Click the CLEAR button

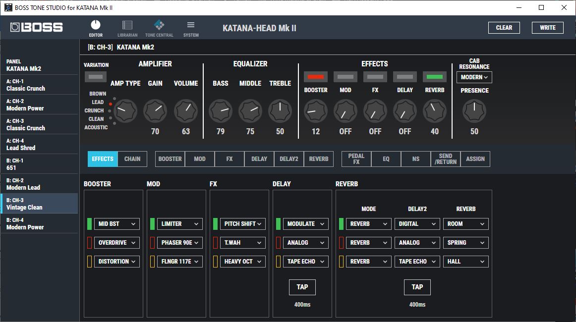(504, 28)
